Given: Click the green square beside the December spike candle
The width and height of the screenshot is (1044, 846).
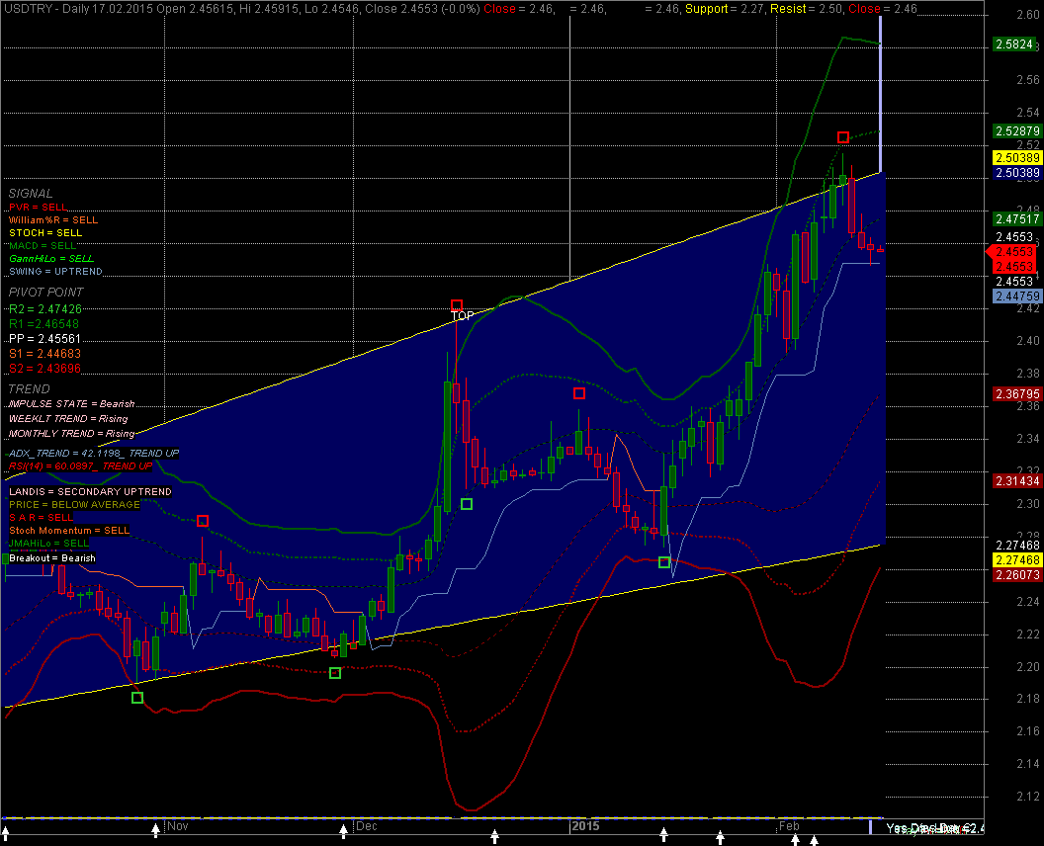Looking at the screenshot, I should (467, 504).
